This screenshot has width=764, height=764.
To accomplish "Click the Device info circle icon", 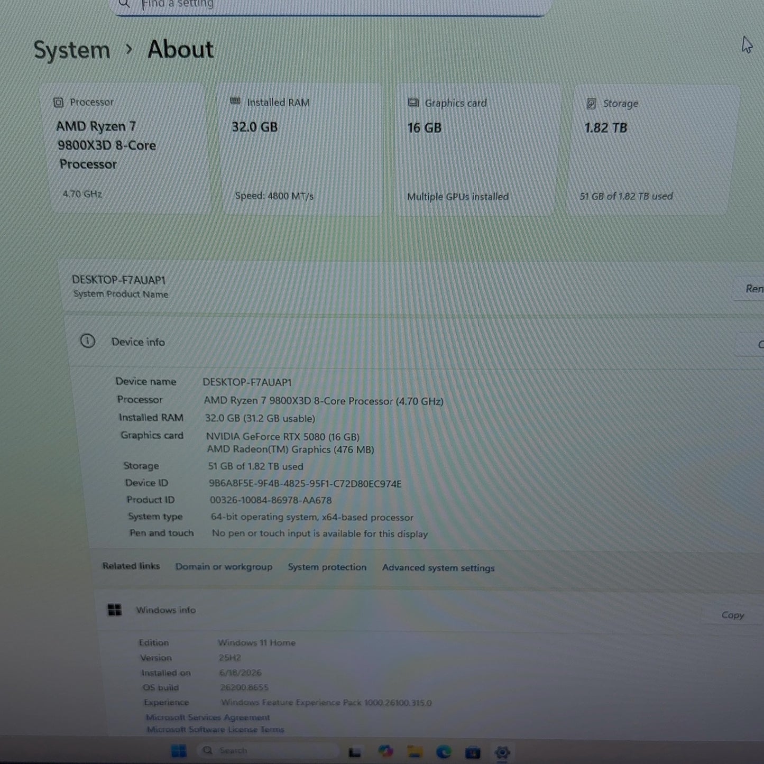I will pyautogui.click(x=87, y=341).
